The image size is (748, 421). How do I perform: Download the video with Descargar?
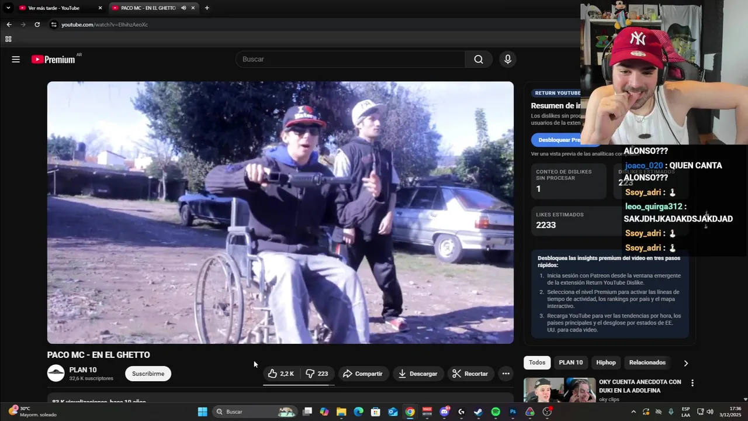click(418, 374)
